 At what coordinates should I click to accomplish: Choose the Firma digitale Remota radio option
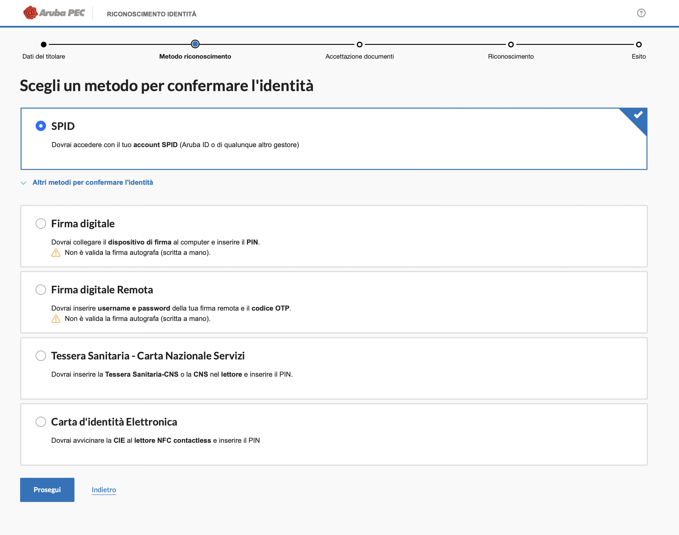[41, 290]
